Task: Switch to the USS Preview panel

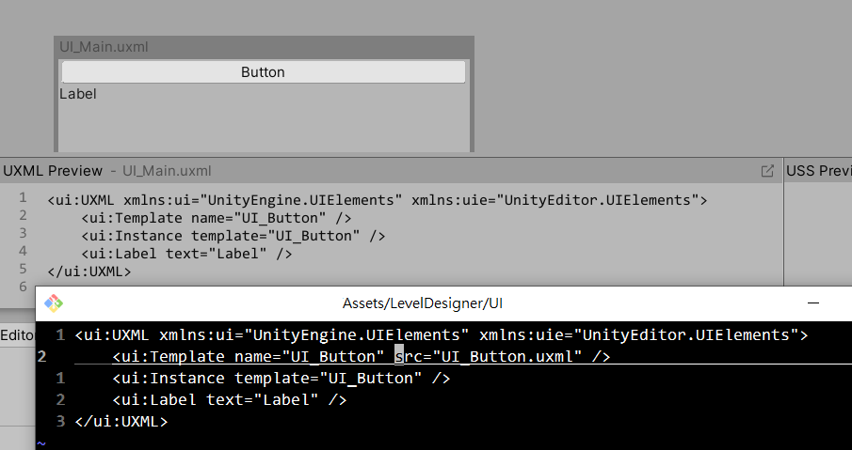Action: click(x=819, y=171)
